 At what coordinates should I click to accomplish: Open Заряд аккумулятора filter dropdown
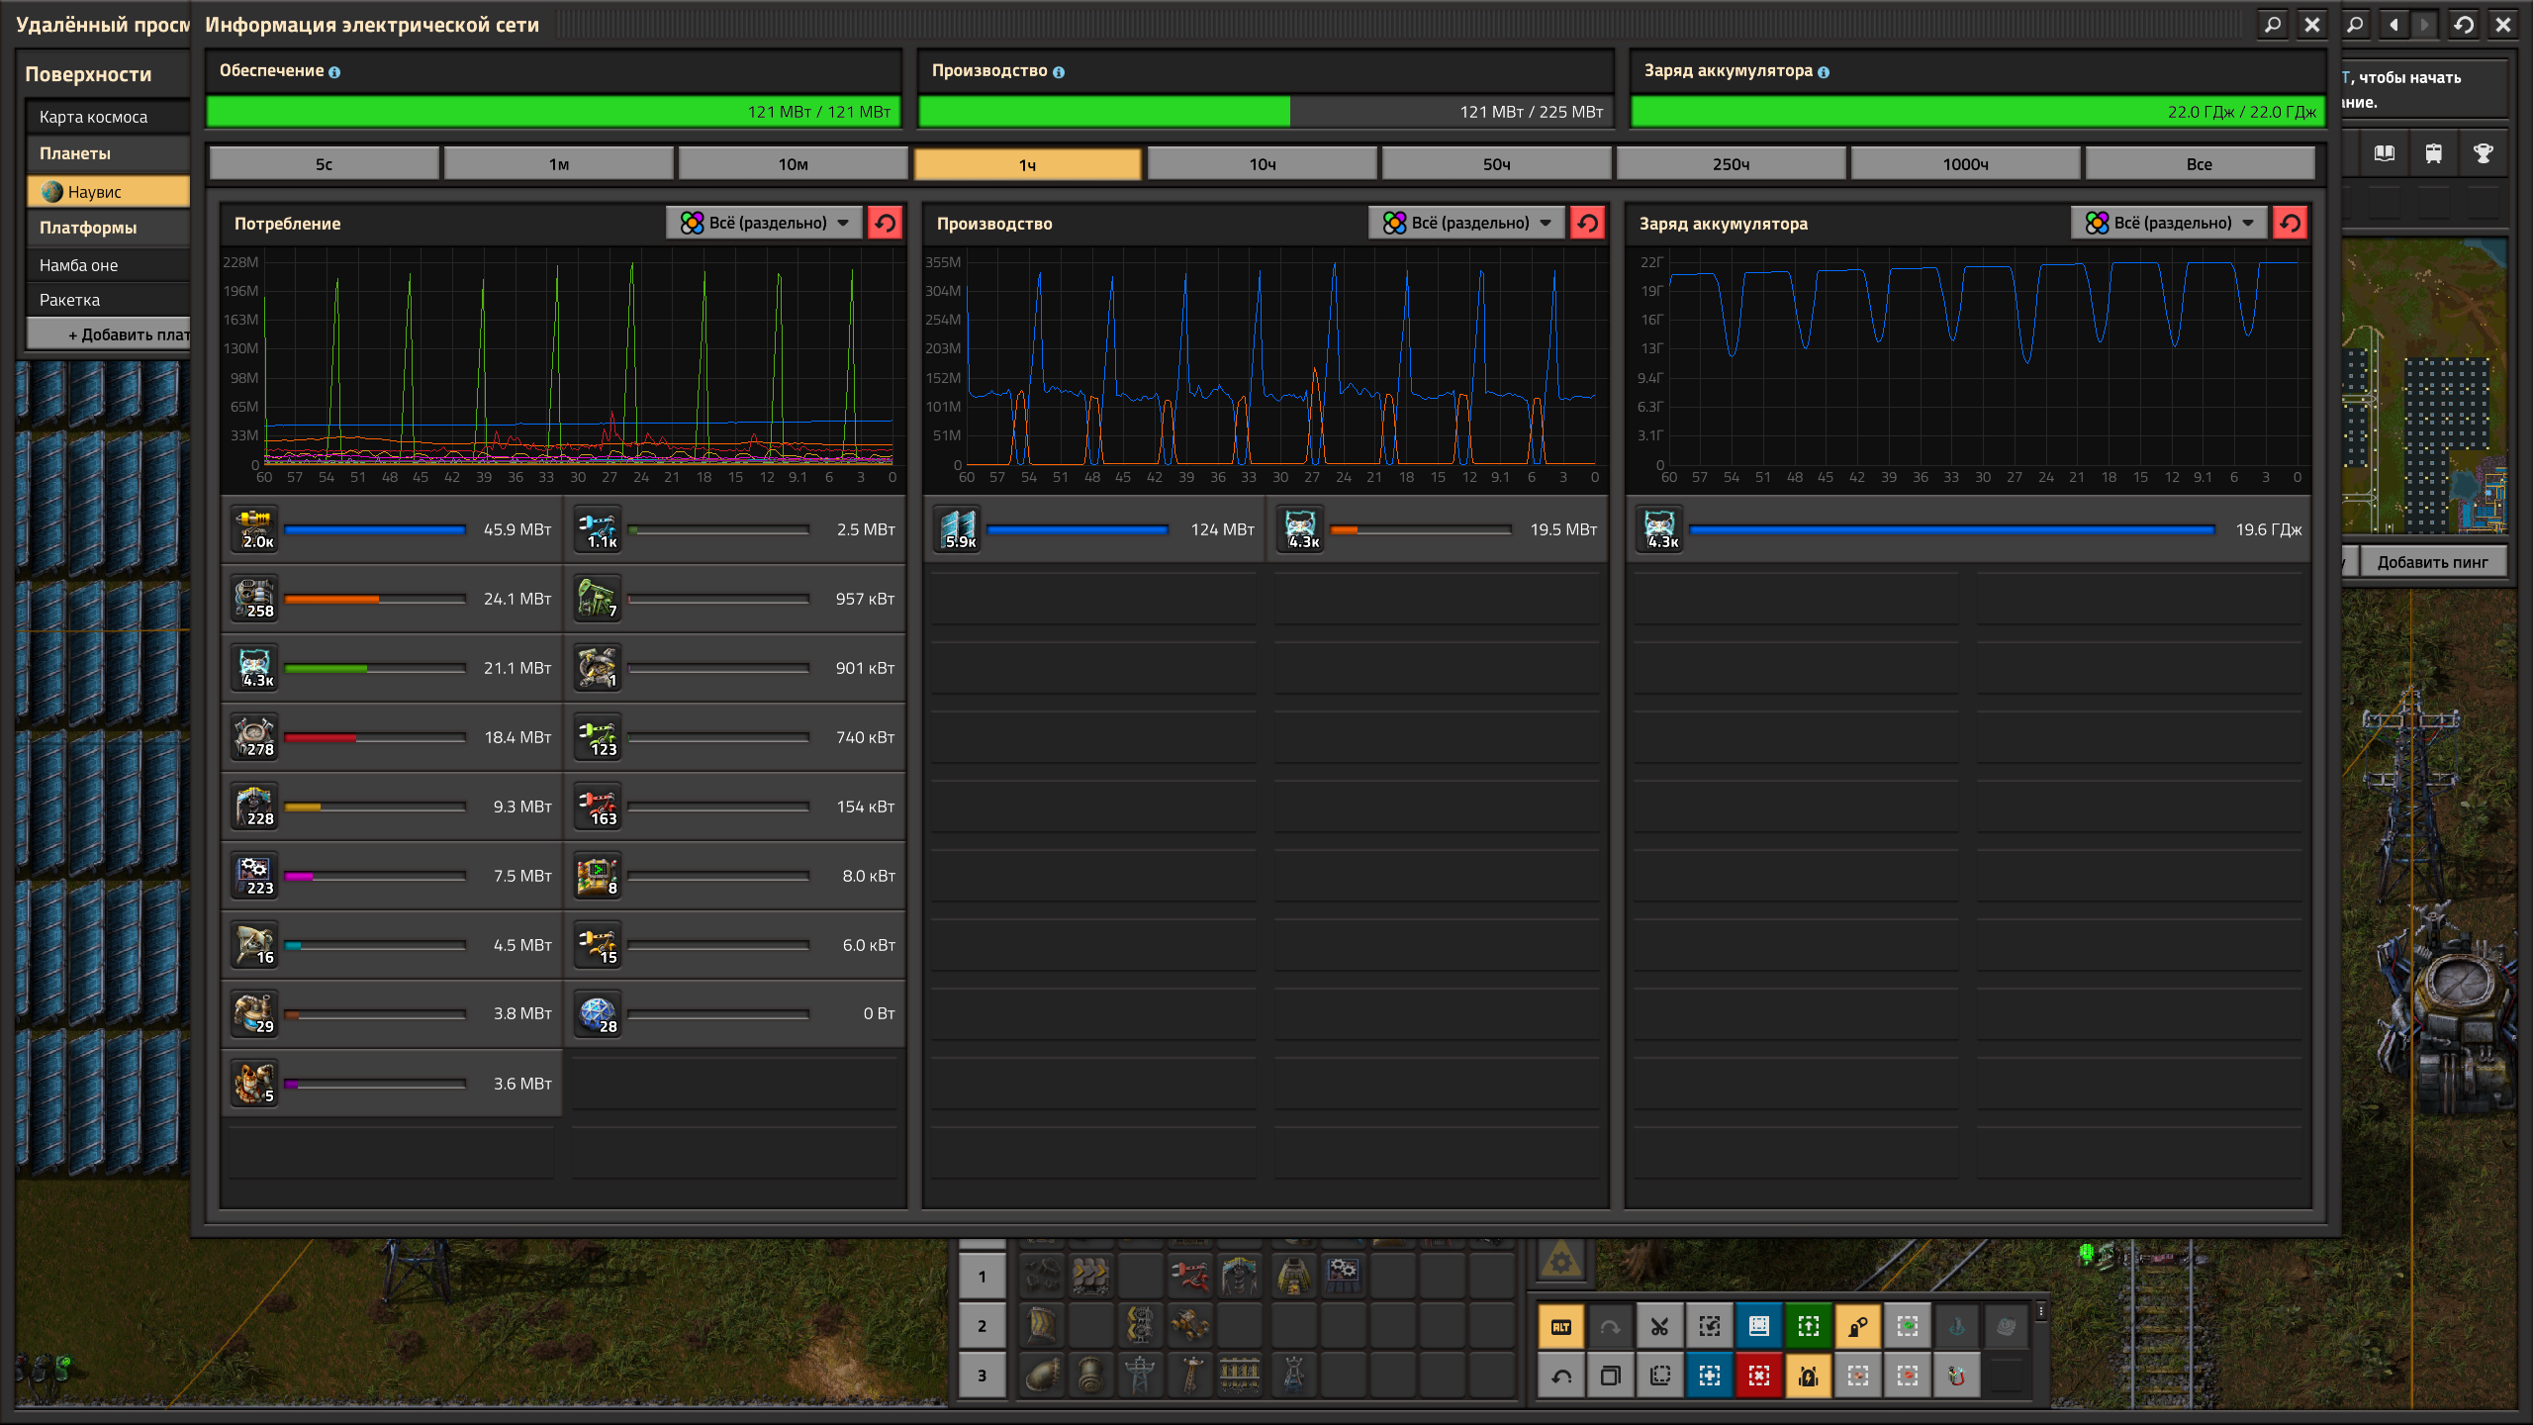[x=2170, y=223]
